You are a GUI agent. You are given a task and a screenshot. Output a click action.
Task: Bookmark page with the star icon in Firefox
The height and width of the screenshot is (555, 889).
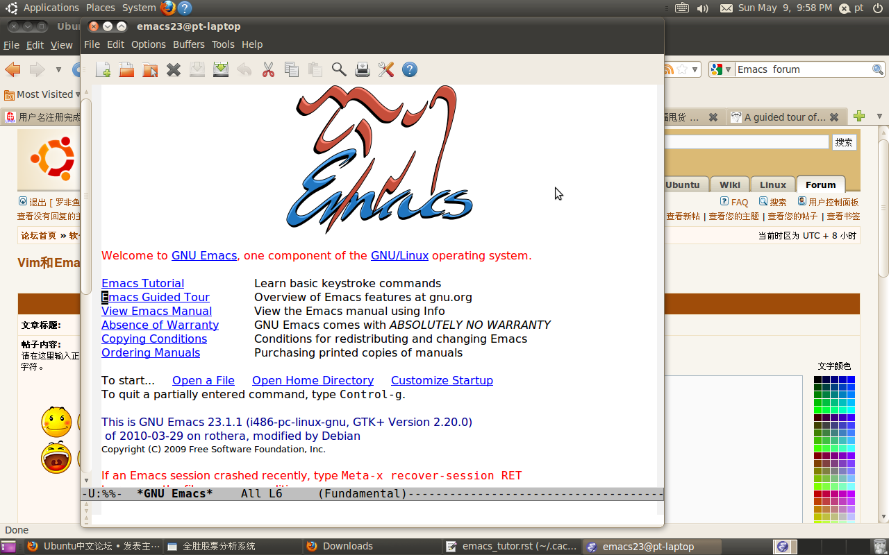tap(683, 69)
